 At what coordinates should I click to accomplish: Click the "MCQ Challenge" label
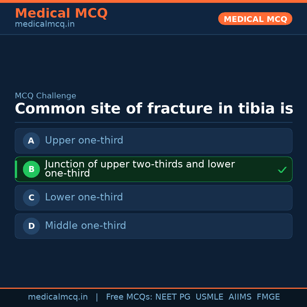45,96
